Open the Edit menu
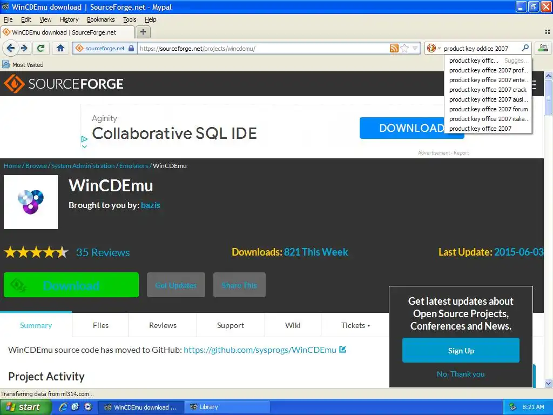This screenshot has width=553, height=415. pyautogui.click(x=26, y=19)
